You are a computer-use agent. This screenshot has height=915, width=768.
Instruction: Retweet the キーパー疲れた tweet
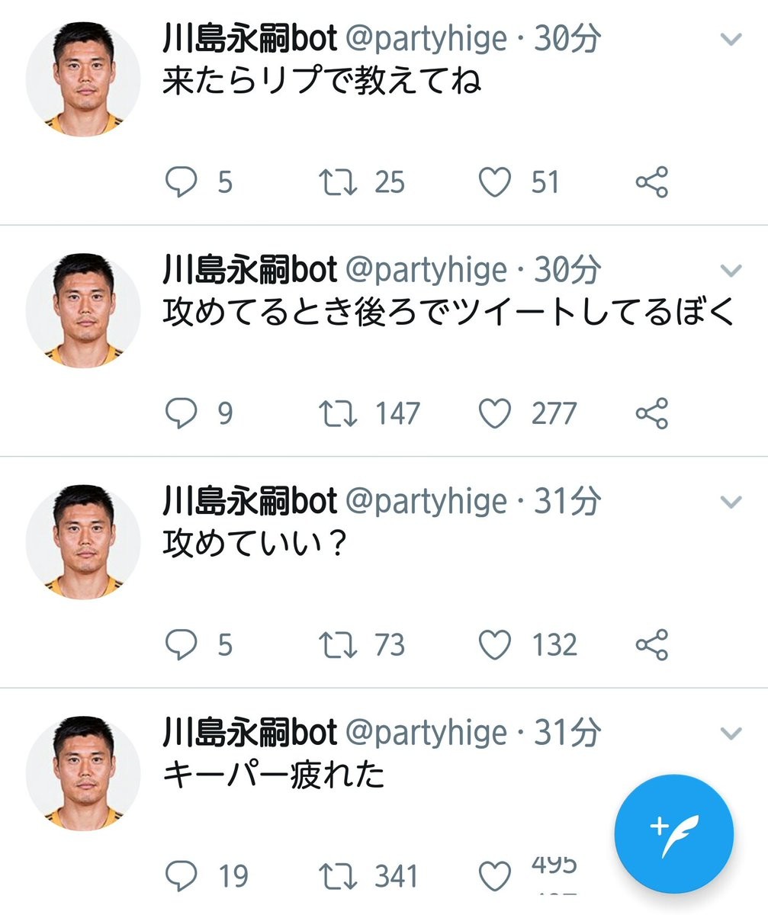(x=336, y=876)
